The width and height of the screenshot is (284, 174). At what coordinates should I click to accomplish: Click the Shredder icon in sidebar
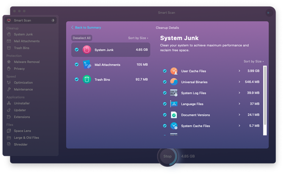pyautogui.click(x=9, y=144)
